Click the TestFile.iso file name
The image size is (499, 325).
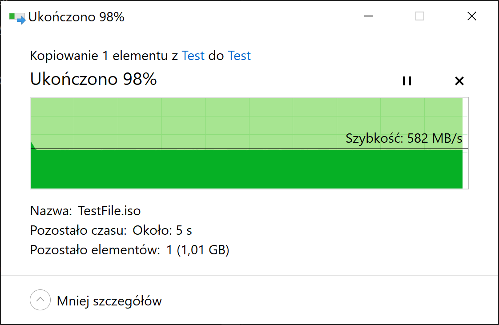(x=109, y=211)
